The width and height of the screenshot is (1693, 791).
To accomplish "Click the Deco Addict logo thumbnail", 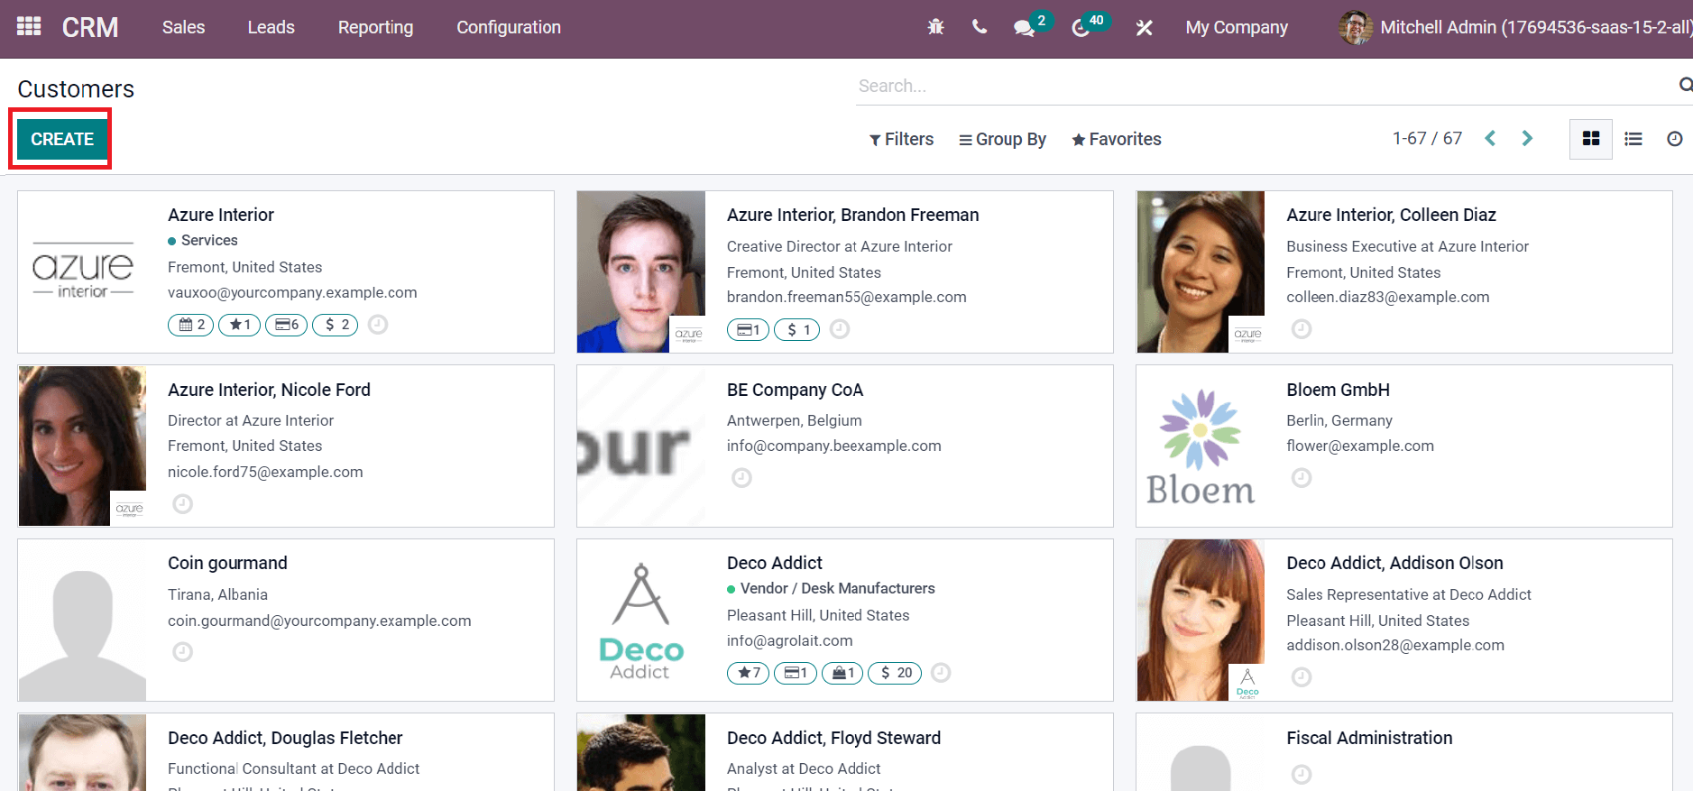I will [x=641, y=621].
